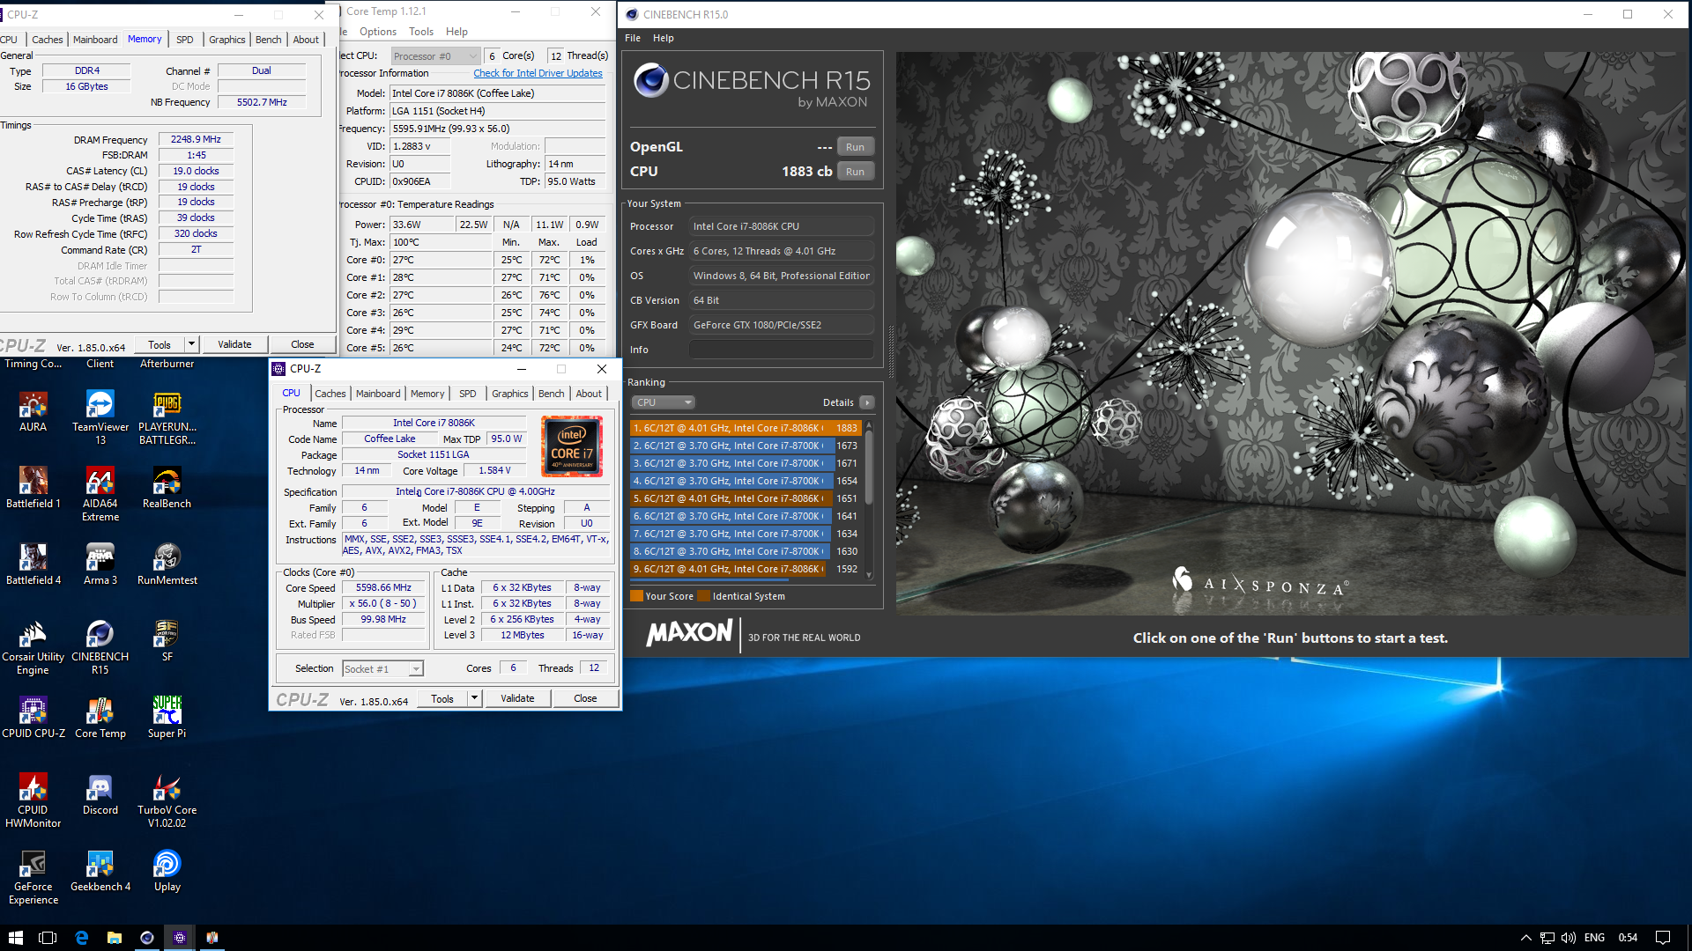1692x951 pixels.
Task: Launch AIDA64 Extreme desktop icon
Action: 100,495
